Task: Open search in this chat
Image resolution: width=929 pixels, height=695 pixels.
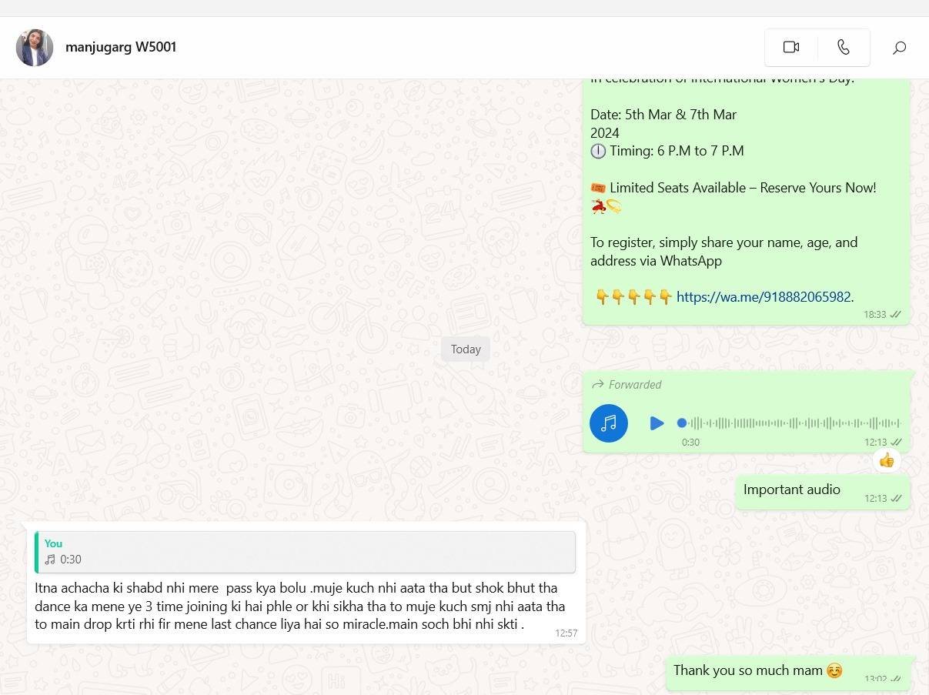Action: pos(899,48)
